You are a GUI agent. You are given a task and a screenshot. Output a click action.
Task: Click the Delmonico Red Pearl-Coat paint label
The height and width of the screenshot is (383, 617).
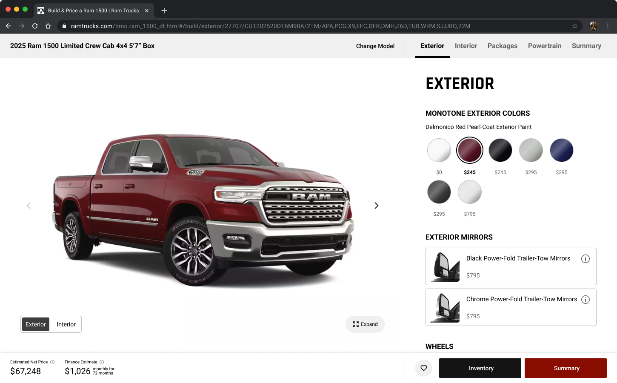(x=479, y=127)
